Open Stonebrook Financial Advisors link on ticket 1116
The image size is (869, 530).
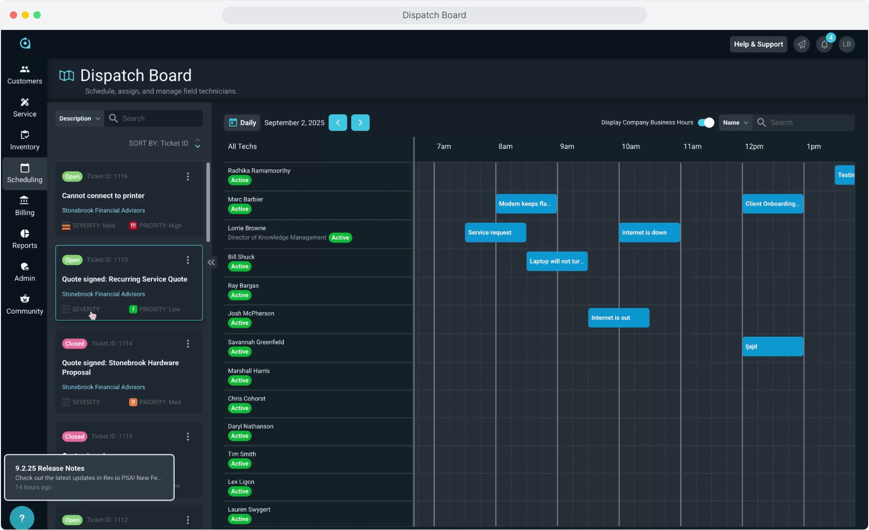(104, 211)
